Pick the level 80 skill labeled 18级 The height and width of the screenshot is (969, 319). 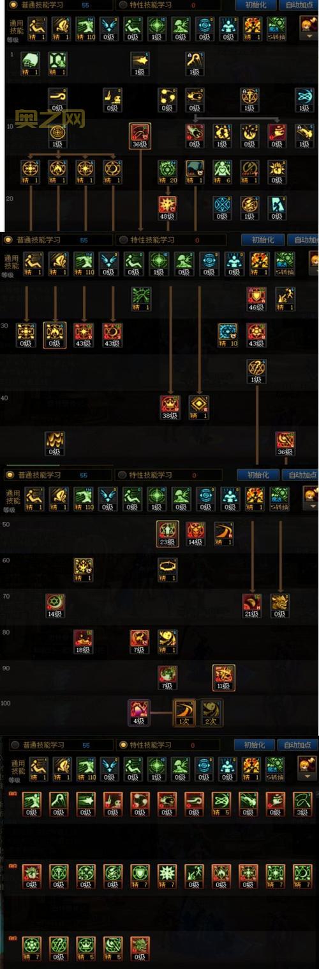tap(83, 642)
